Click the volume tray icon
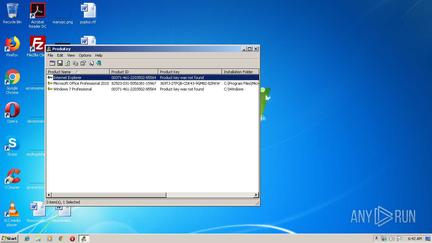Image resolution: width=432 pixels, height=243 pixels. 392,239
